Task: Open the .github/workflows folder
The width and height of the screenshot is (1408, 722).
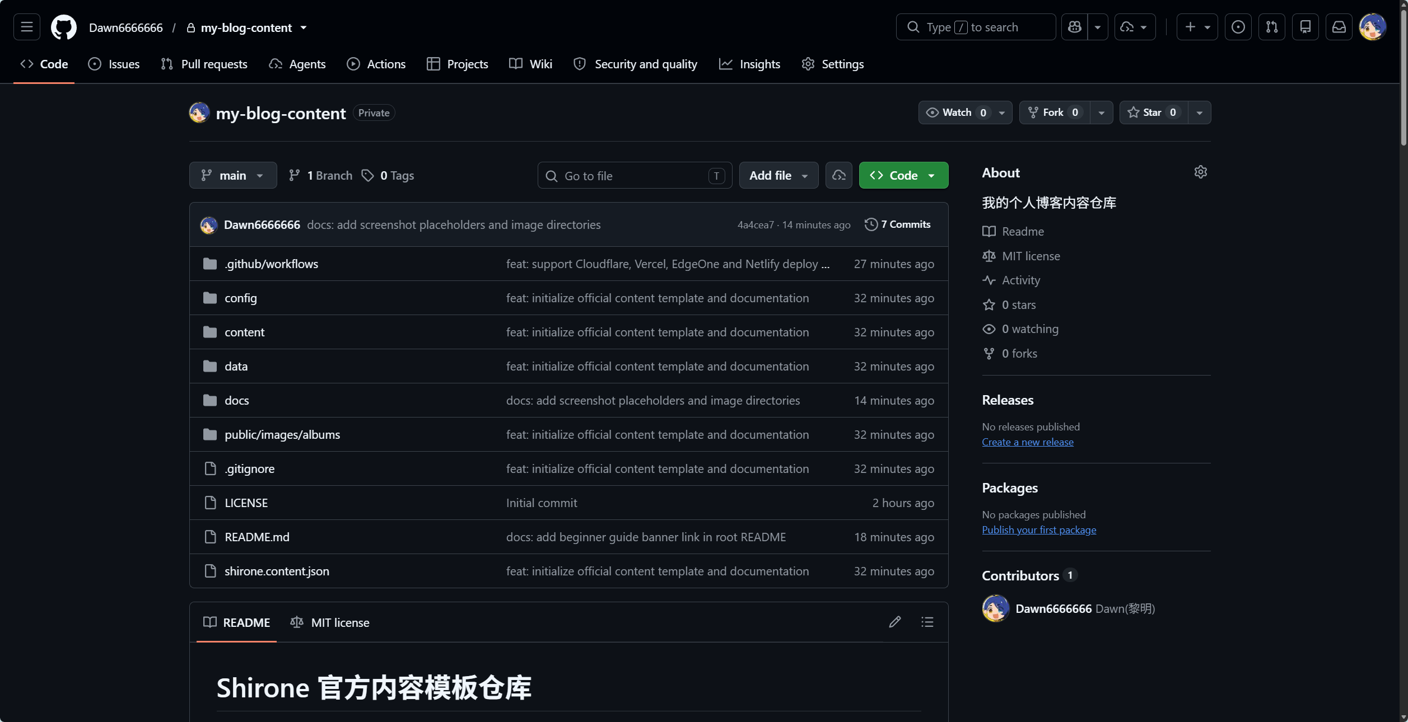Action: coord(271,264)
